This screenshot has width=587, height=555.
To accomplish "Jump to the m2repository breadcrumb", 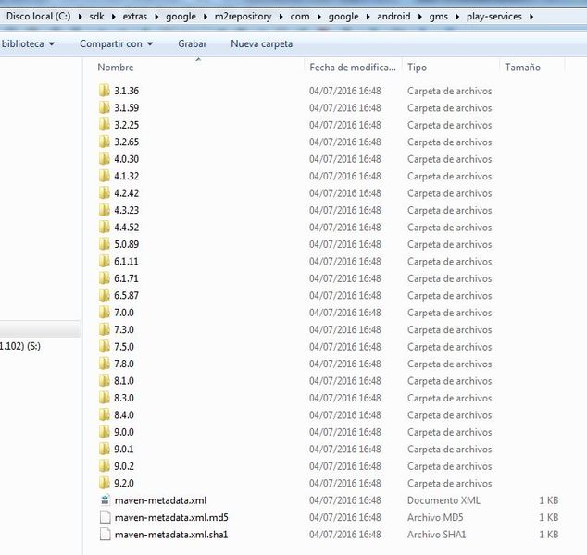I will pyautogui.click(x=243, y=17).
